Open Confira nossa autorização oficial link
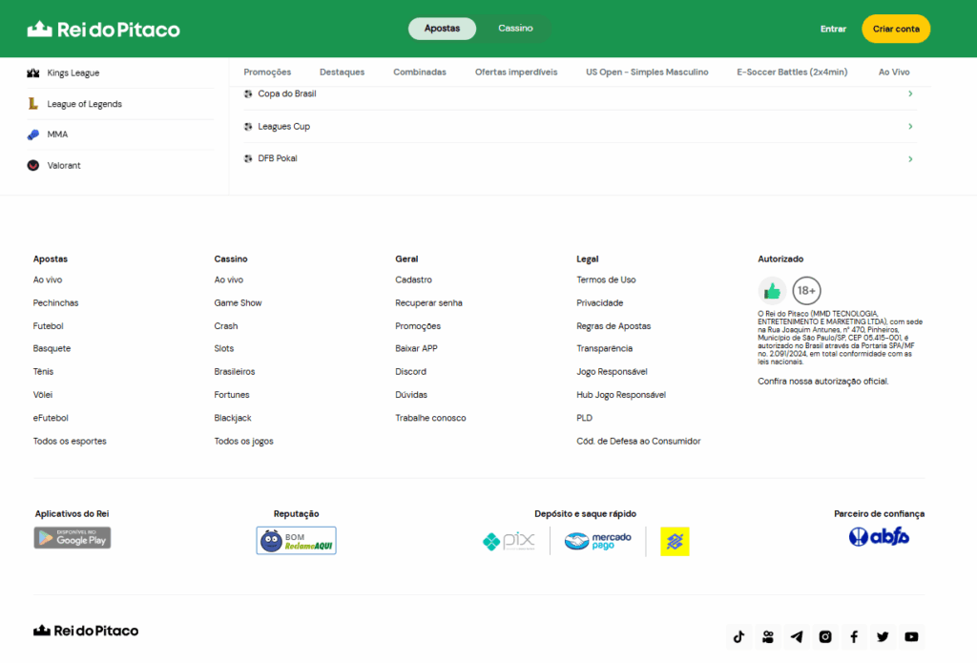977x663 pixels. tap(823, 382)
